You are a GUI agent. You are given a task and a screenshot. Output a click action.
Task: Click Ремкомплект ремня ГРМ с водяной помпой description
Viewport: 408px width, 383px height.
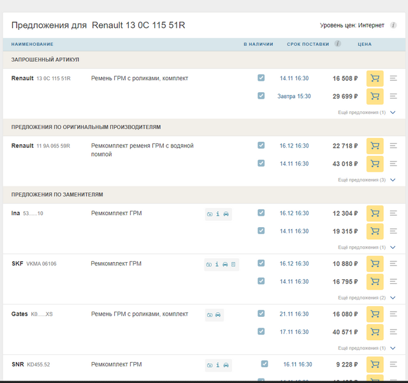(x=142, y=150)
